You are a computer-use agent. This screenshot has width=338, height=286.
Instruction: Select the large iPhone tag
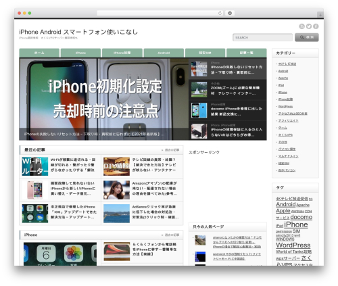tap(296, 224)
